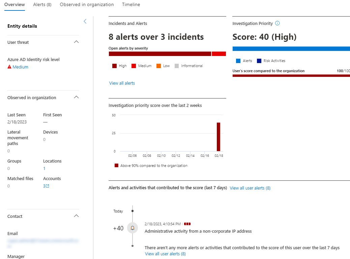This screenshot has height=259, width=350.
Task: Click the high severity indicator on alert
Action: 187,224
